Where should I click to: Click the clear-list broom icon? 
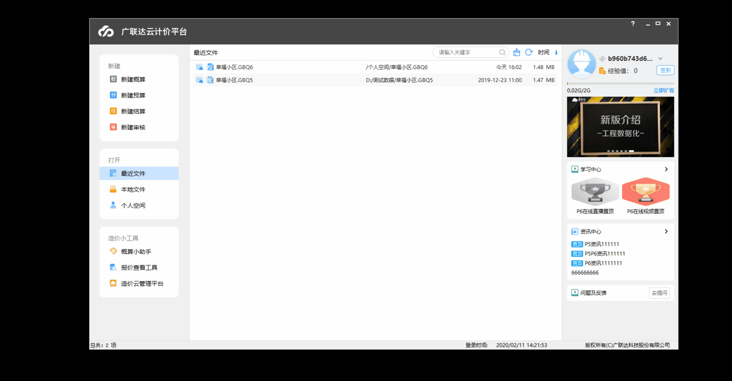[x=517, y=52]
